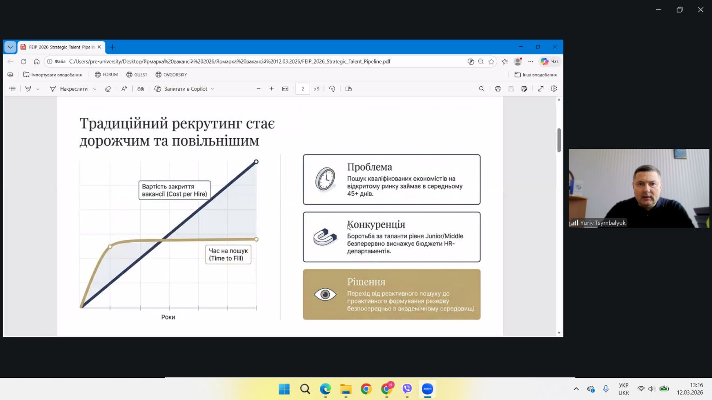Click Save As icon in PDF toolbar
The width and height of the screenshot is (712, 400).
524,89
